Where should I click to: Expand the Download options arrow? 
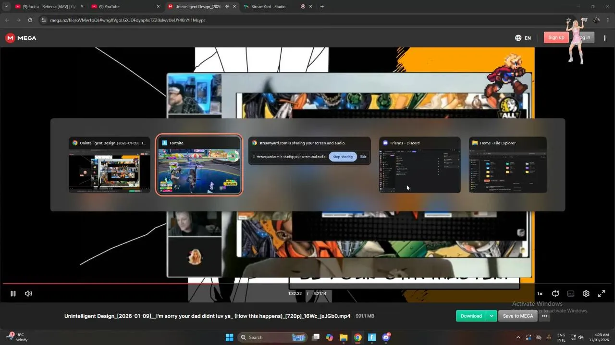pyautogui.click(x=491, y=316)
